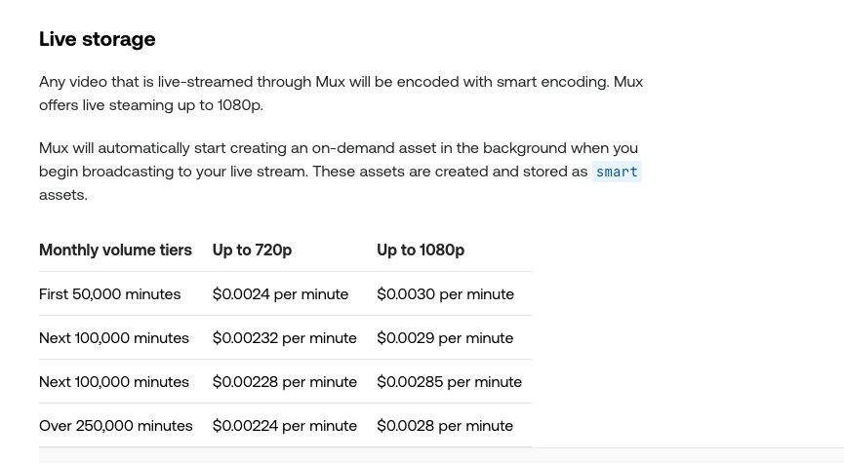
Task: Click the "$0.0028 per minute" price cell
Action: click(445, 425)
